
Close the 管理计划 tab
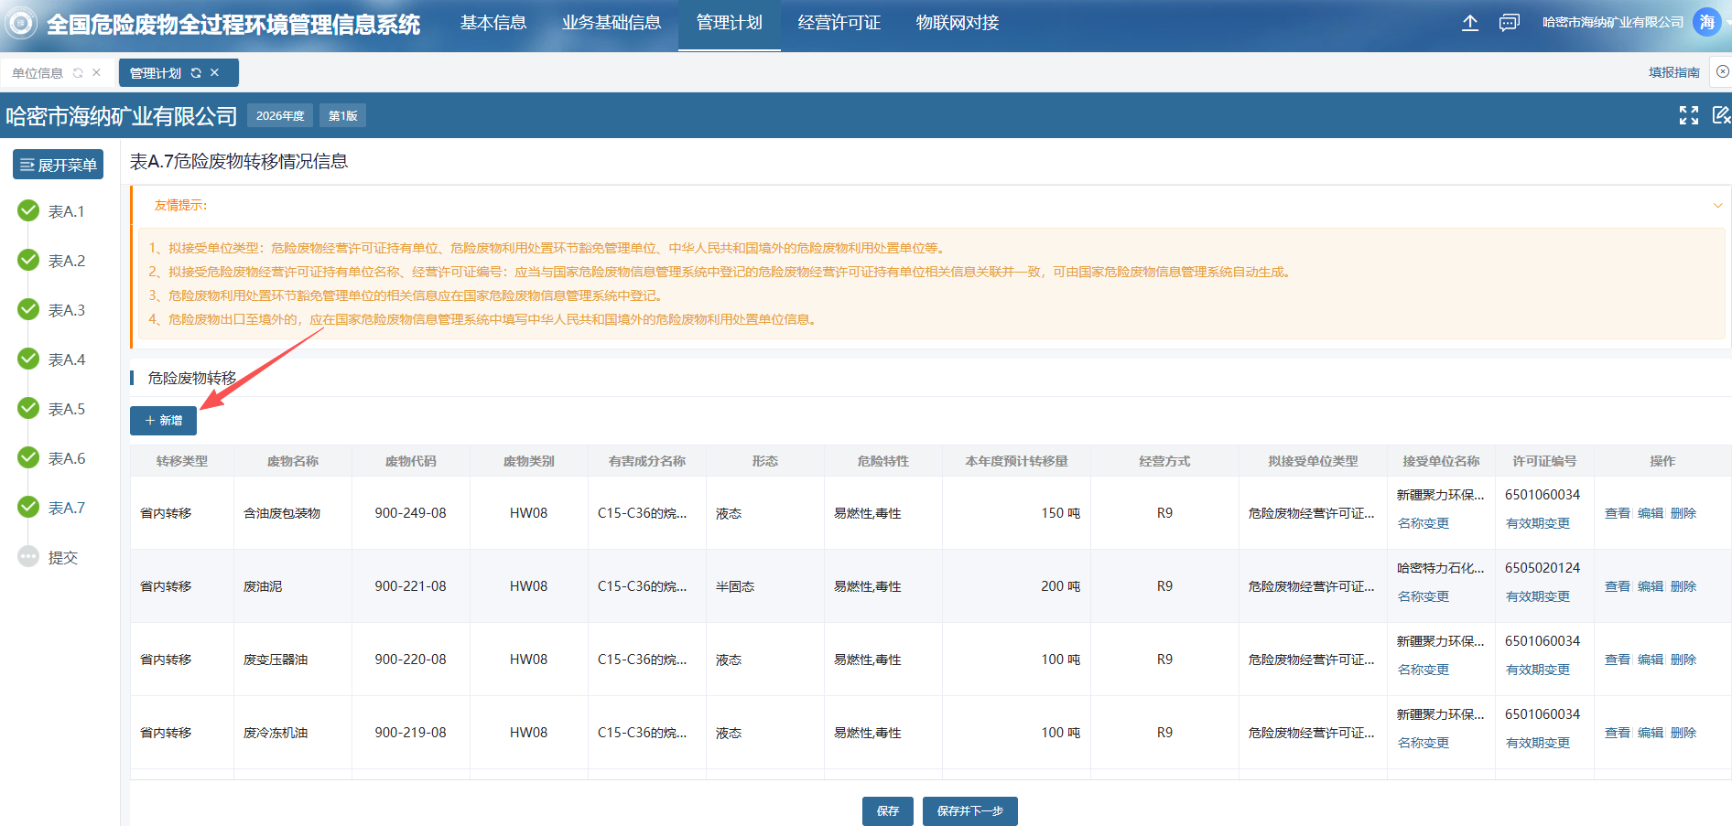click(x=215, y=73)
